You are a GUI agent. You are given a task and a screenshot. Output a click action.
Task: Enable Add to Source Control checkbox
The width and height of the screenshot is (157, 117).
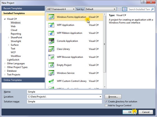(106, 106)
